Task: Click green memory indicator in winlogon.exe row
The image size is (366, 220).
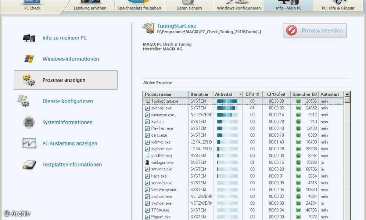Action: 299,163
